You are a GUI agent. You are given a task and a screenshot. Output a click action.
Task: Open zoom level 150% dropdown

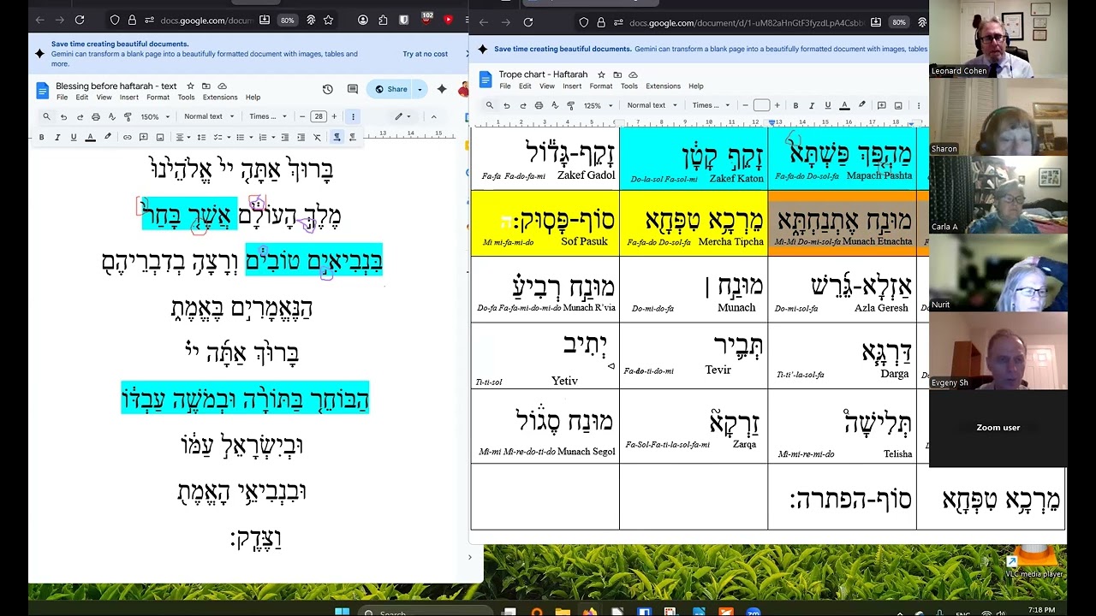(155, 116)
